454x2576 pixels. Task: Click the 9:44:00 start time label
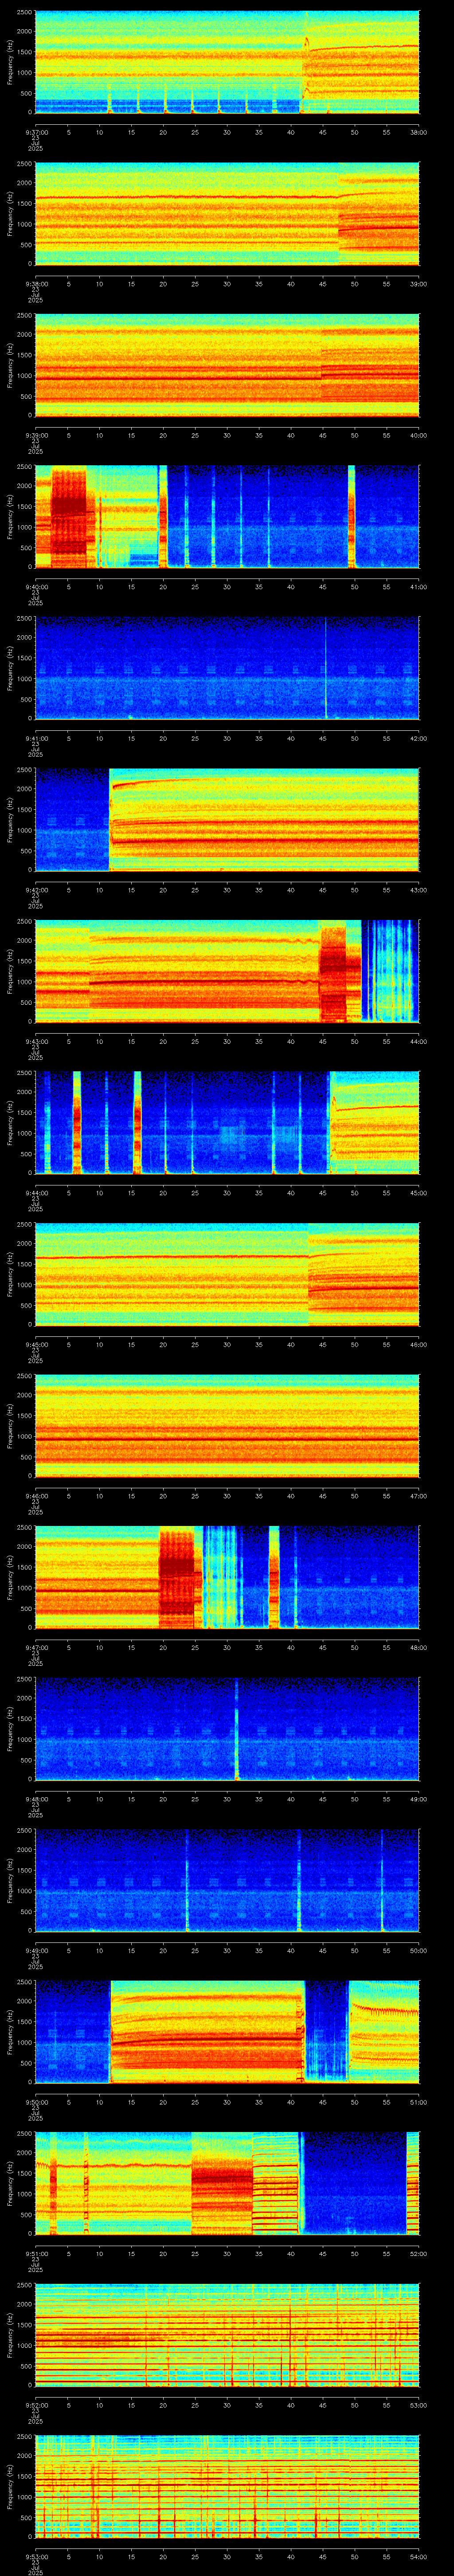[36, 1193]
